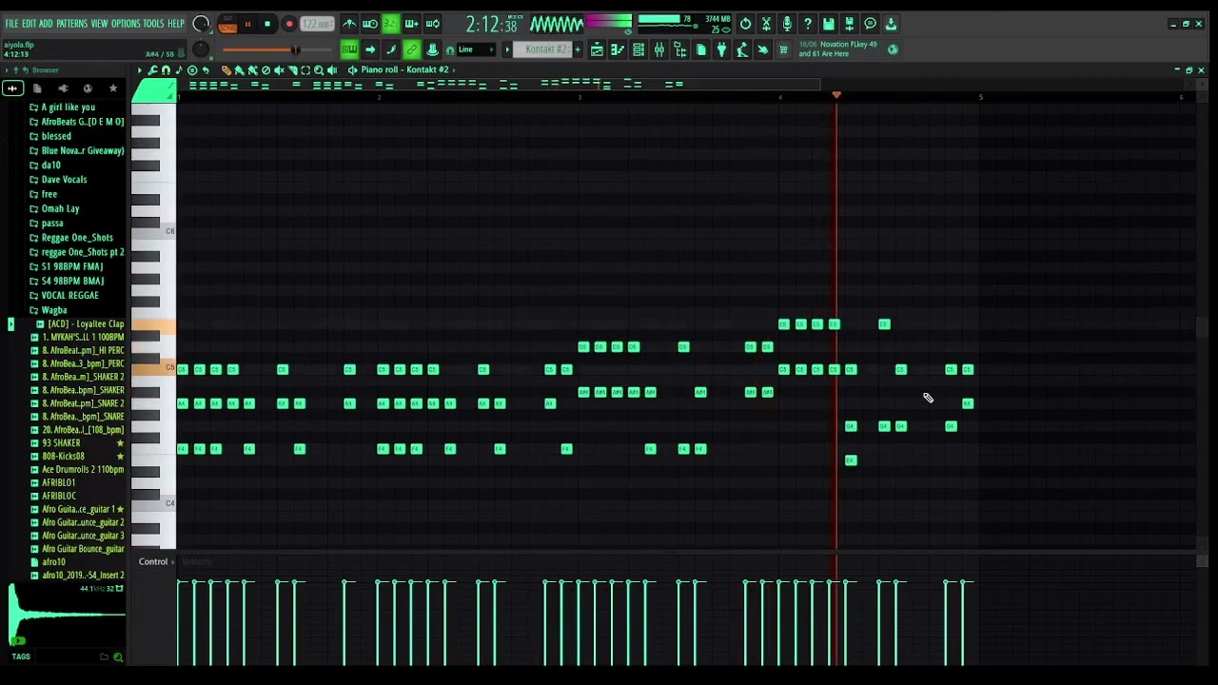The width and height of the screenshot is (1218, 685).
Task: Open the playlist view icon
Action: tap(597, 49)
